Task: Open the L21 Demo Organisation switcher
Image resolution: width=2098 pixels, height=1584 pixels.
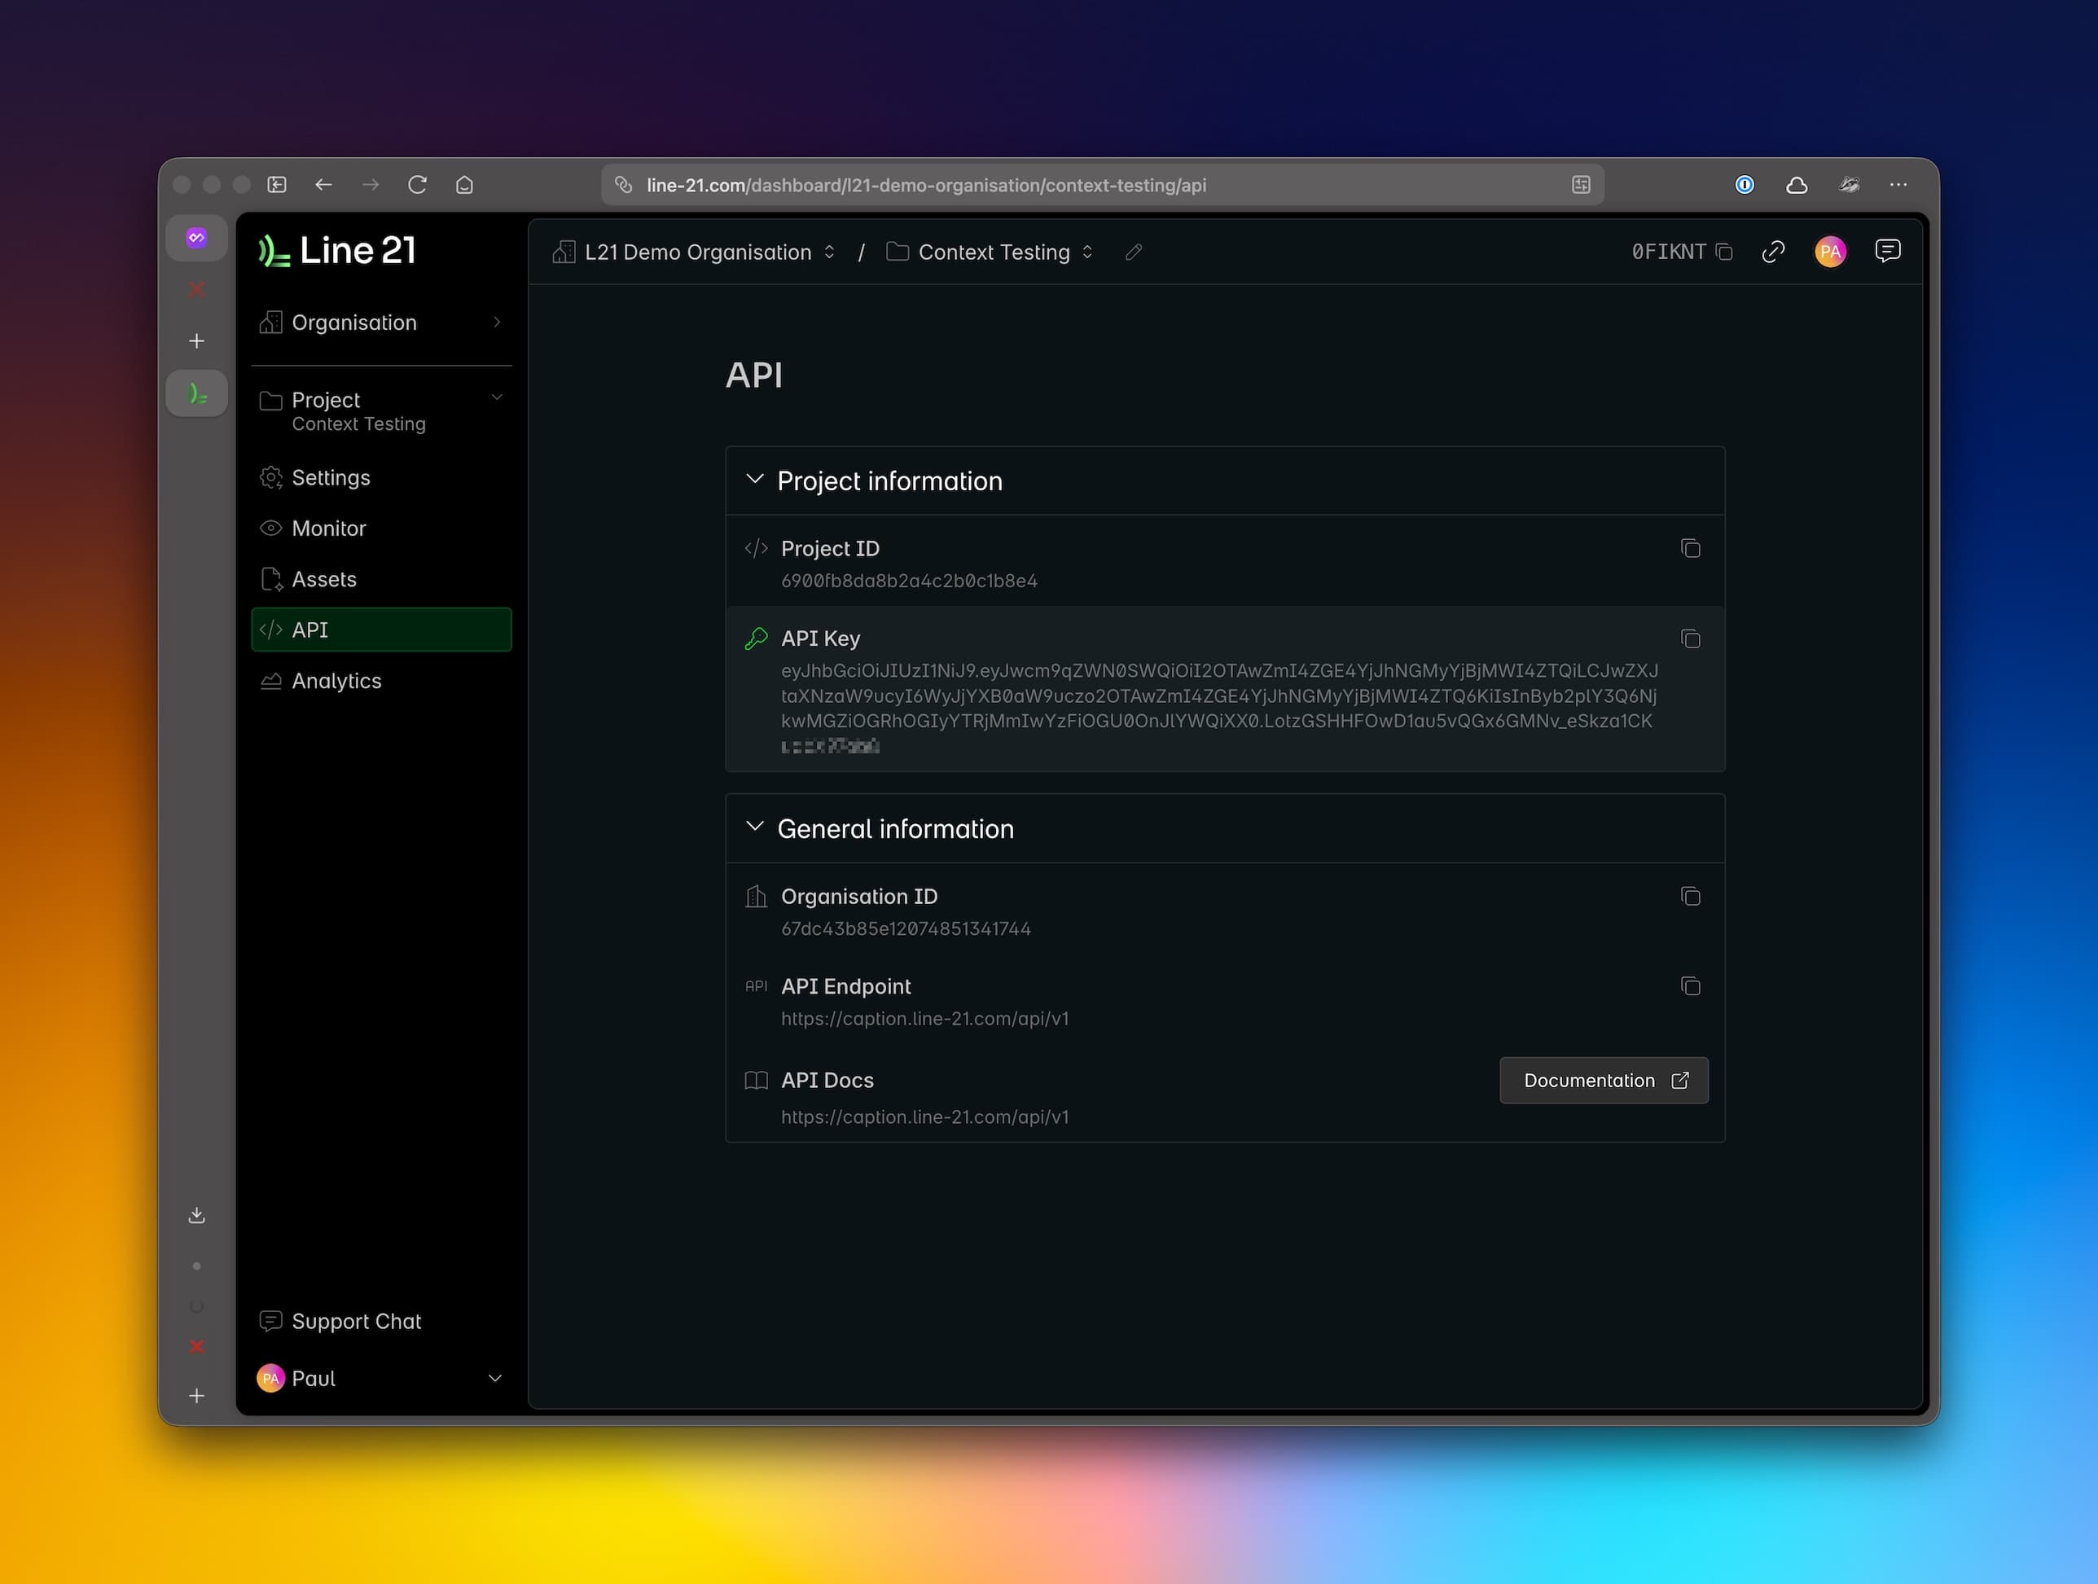Action: [828, 252]
